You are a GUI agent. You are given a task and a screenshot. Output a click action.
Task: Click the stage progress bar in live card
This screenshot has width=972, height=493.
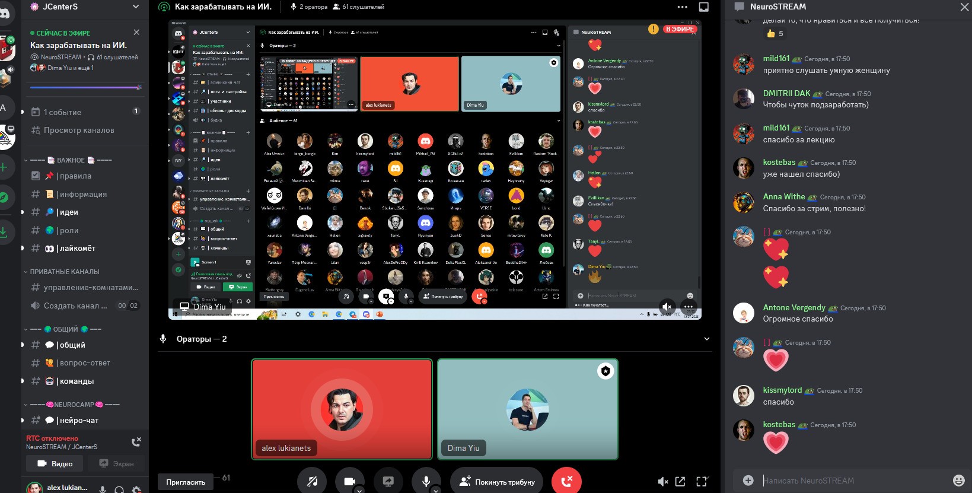[85, 87]
